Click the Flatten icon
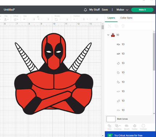This screenshot has height=137, width=156. pyautogui.click(x=135, y=126)
